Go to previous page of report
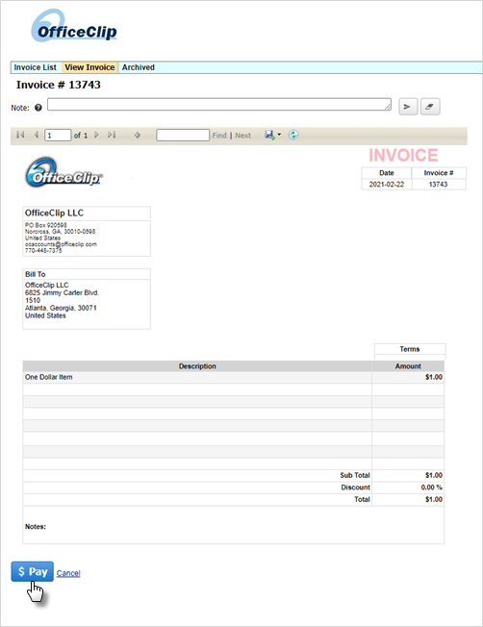Viewport: 483px width, 627px height. [x=36, y=135]
